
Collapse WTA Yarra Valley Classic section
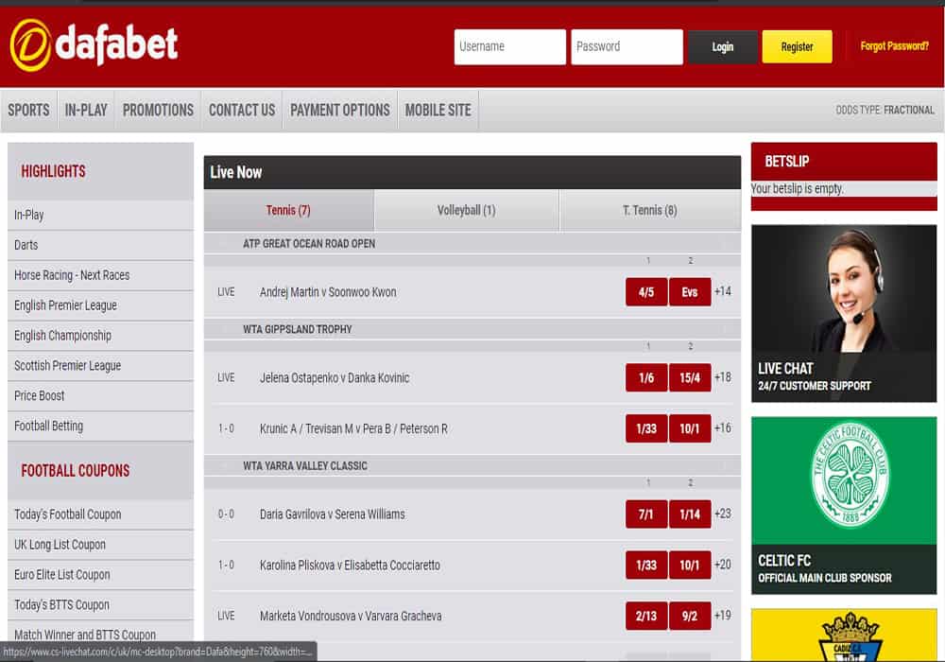(472, 465)
